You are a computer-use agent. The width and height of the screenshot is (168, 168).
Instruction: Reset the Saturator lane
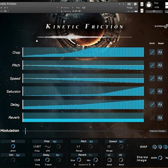[160, 91]
